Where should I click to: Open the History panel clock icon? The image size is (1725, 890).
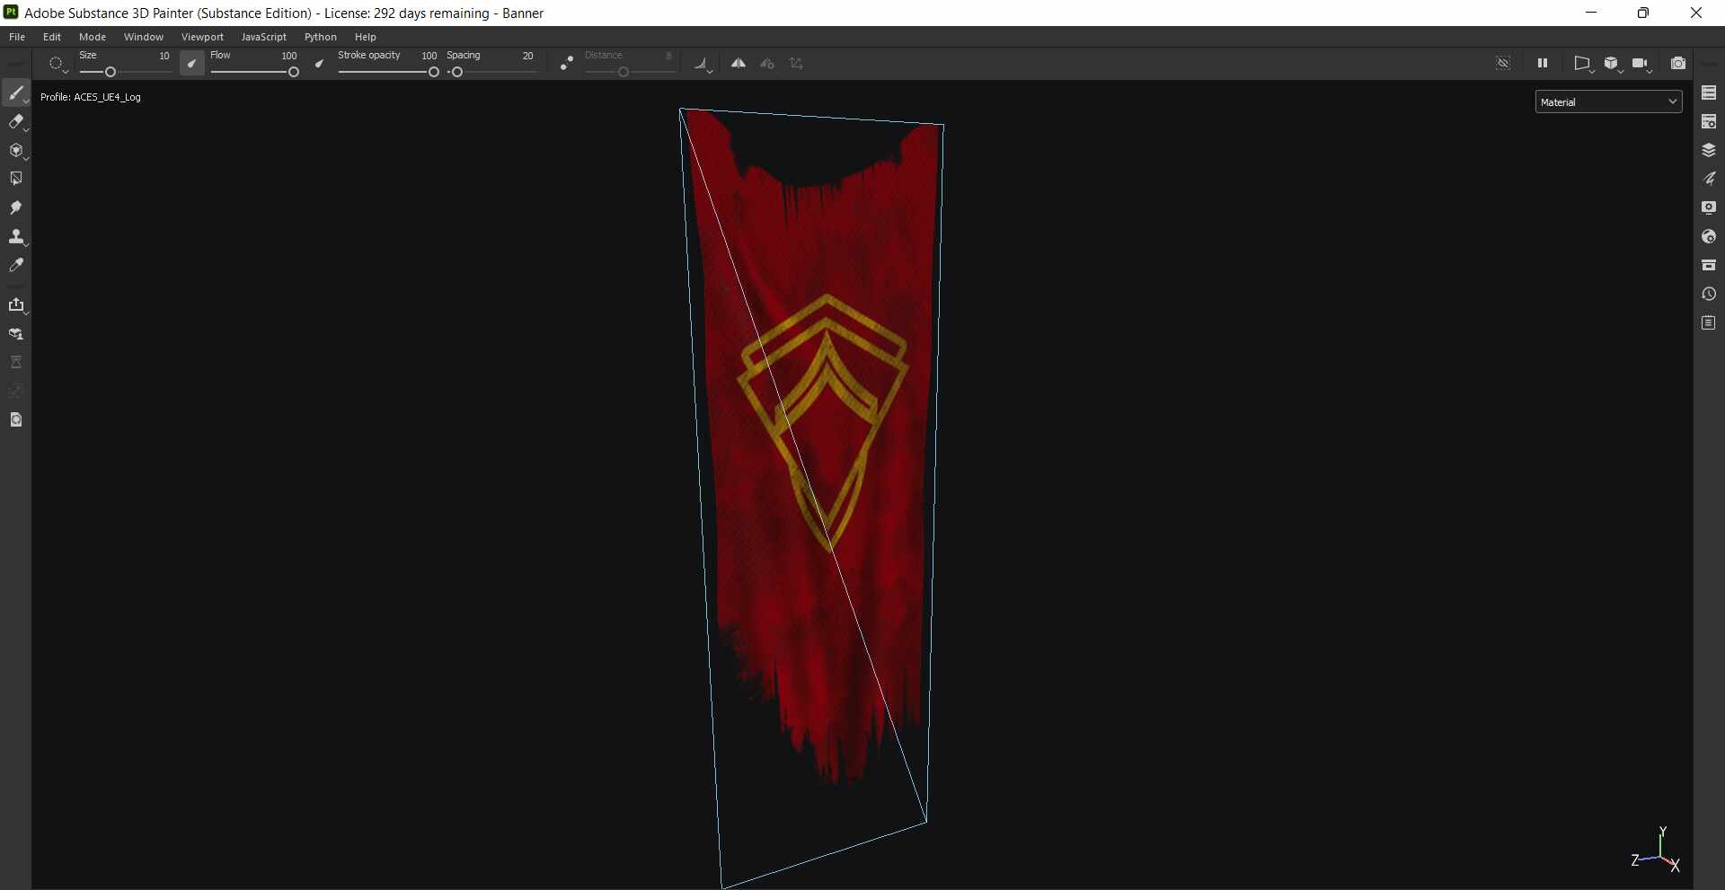[1709, 294]
